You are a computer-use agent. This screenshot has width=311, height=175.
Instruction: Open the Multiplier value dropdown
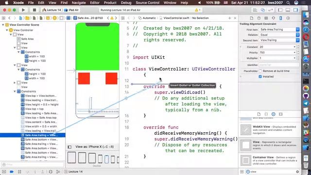click(x=294, y=58)
